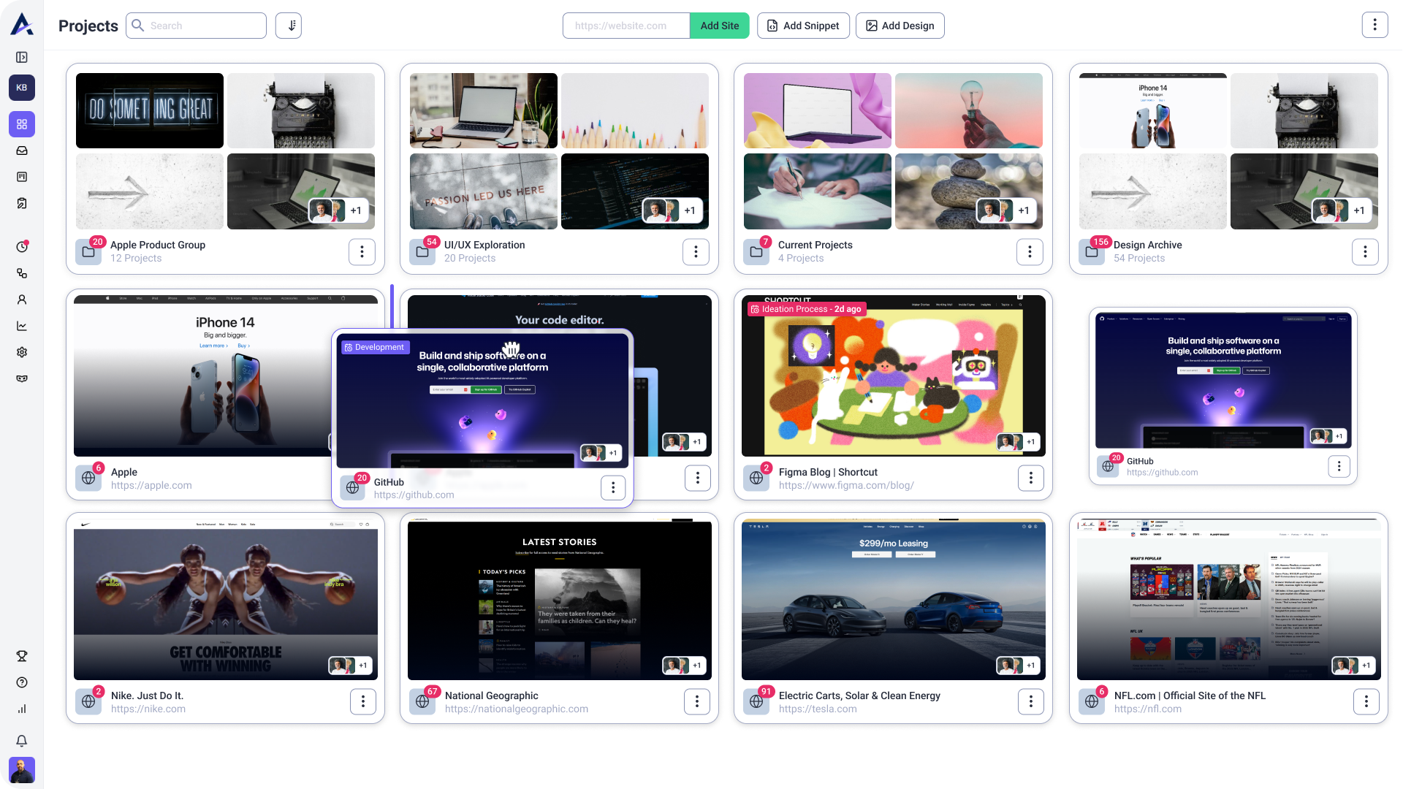Click the Ideation Process tag on Figma card
Screen dimensions: 1403x789
[x=806, y=309]
